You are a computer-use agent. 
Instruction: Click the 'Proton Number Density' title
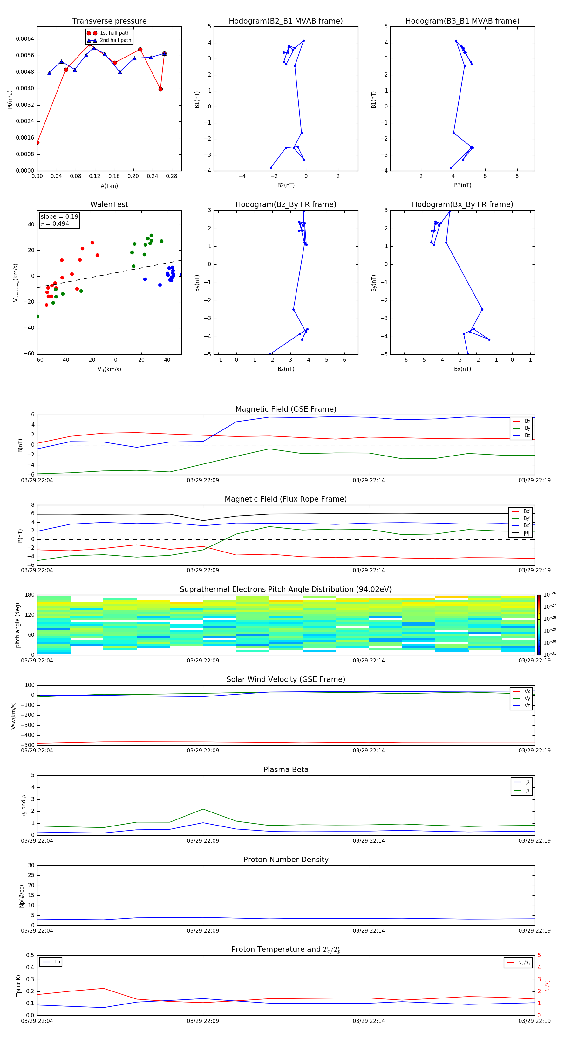tap(286, 860)
